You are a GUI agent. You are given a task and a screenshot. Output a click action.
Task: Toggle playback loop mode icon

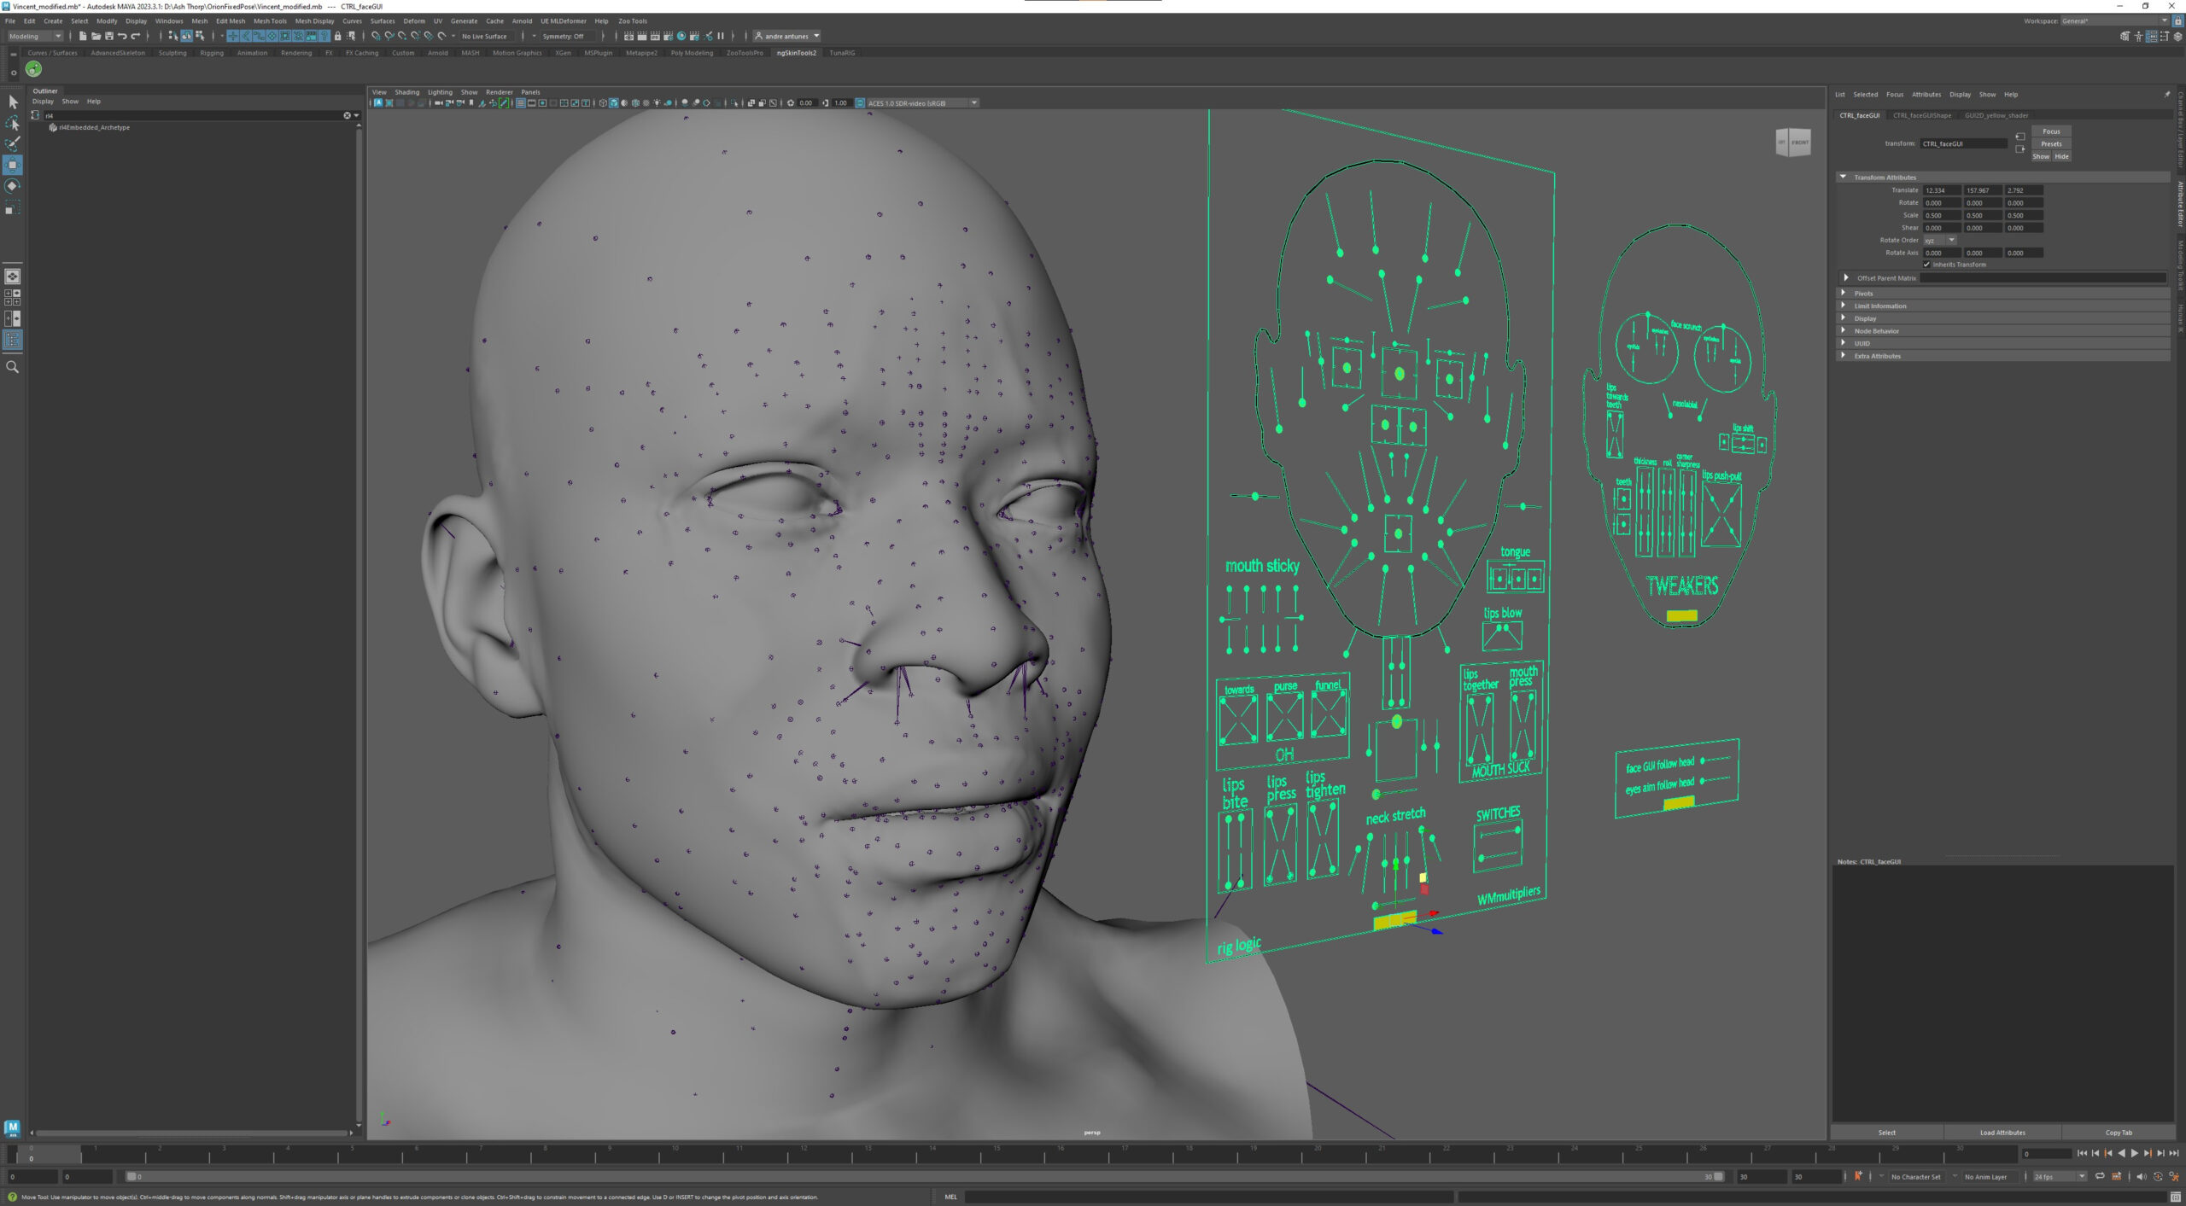coord(2100,1177)
